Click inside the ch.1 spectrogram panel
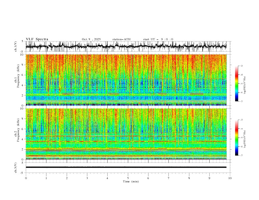Screen dimensions: 259x200 126,80
